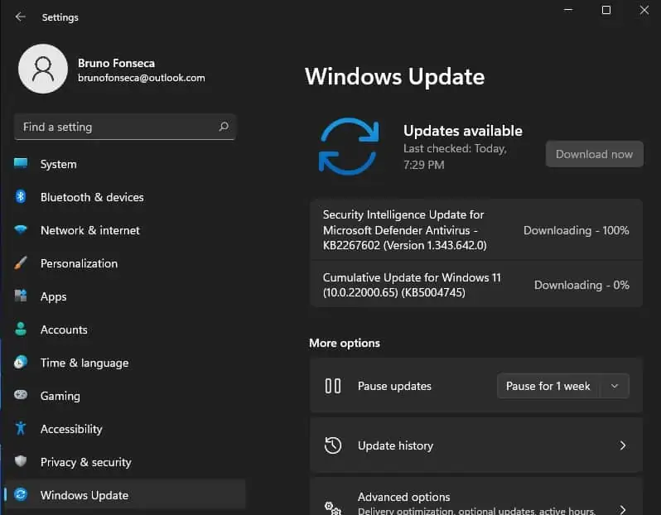Select Personalization in the sidebar
Viewport: 661px width, 515px height.
[x=125, y=263]
